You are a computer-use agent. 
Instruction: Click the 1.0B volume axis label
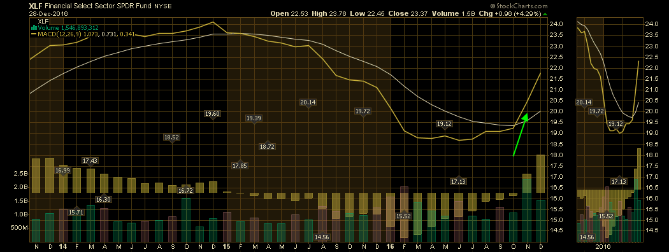coord(21,214)
